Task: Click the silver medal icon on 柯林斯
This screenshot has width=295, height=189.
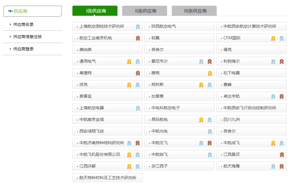Action: (210, 85)
